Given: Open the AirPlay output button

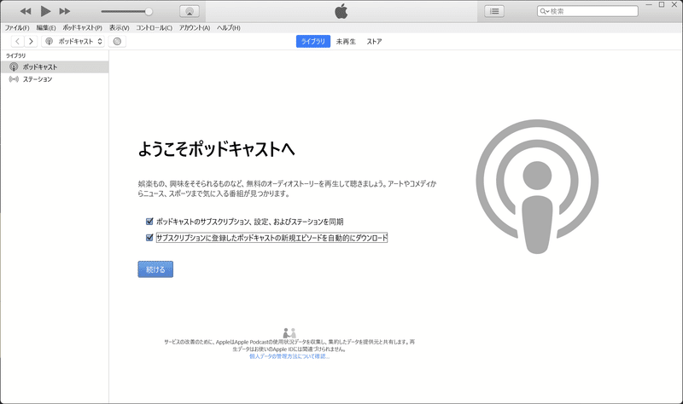Looking at the screenshot, I should (190, 11).
